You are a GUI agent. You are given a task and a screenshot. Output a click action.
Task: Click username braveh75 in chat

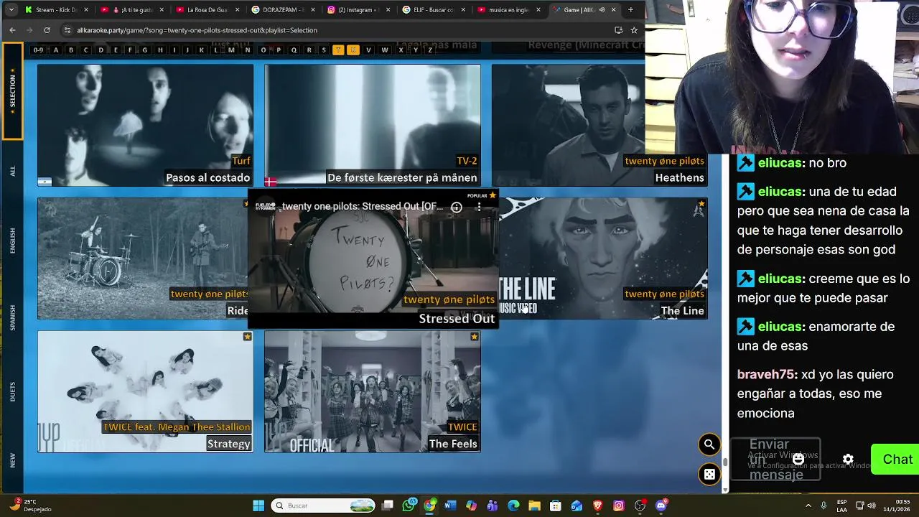(766, 375)
